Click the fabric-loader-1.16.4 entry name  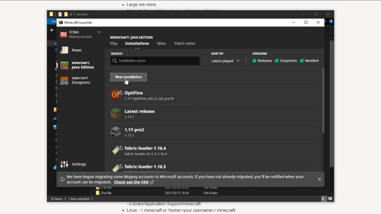click(x=145, y=148)
